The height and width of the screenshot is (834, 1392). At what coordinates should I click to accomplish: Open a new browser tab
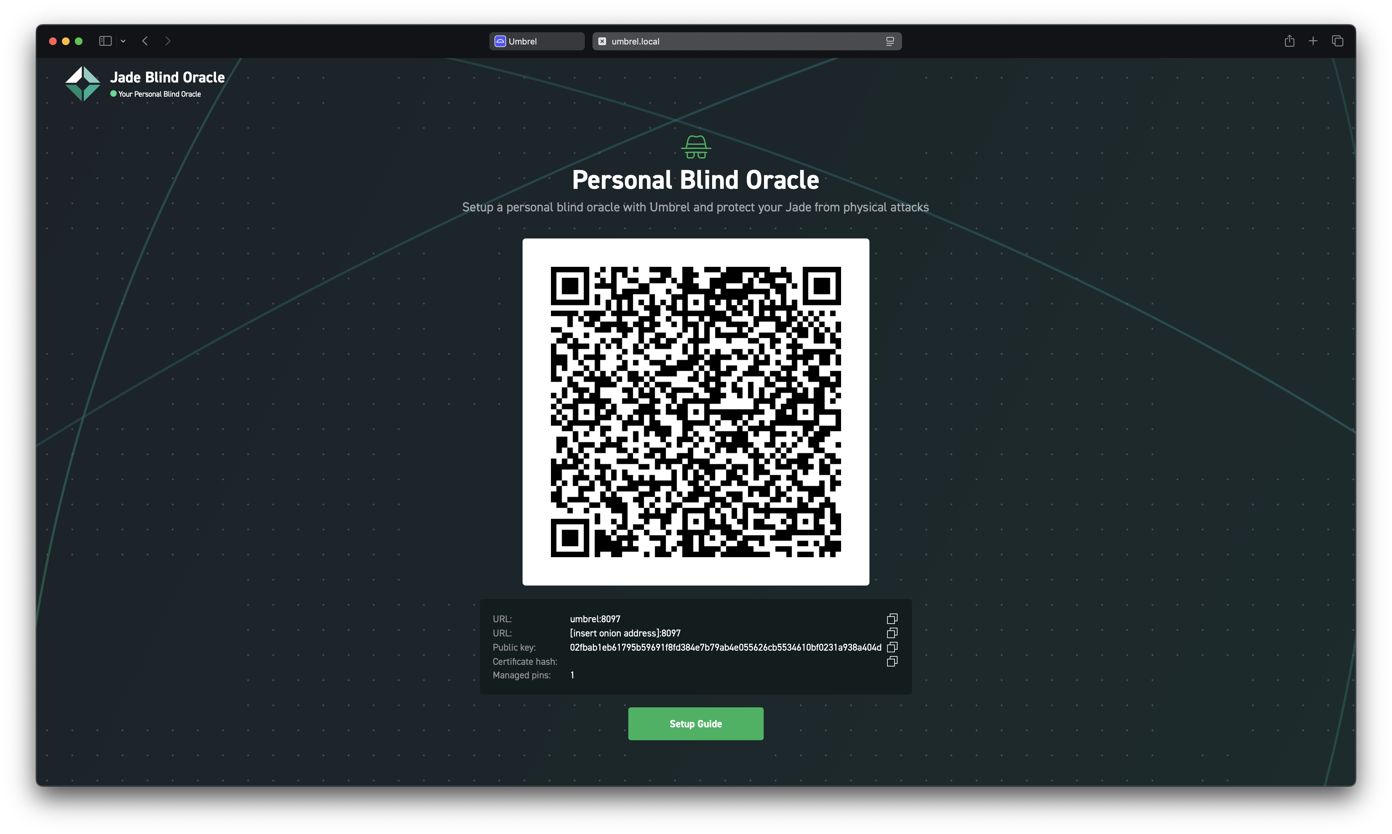click(1313, 41)
